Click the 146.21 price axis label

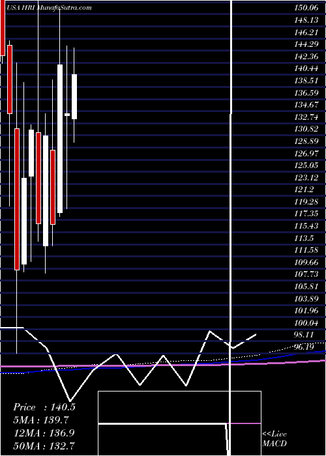coord(306,32)
